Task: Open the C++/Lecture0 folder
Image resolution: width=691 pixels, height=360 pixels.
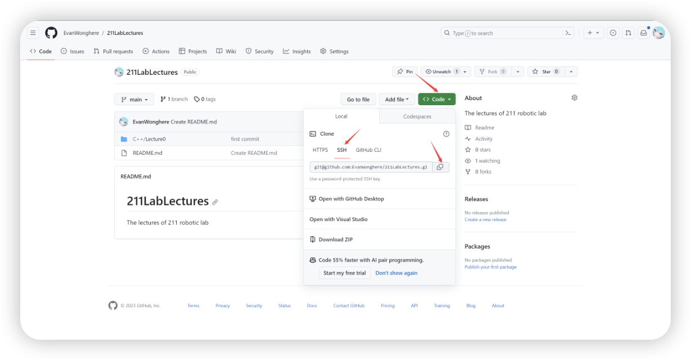Action: tap(149, 139)
